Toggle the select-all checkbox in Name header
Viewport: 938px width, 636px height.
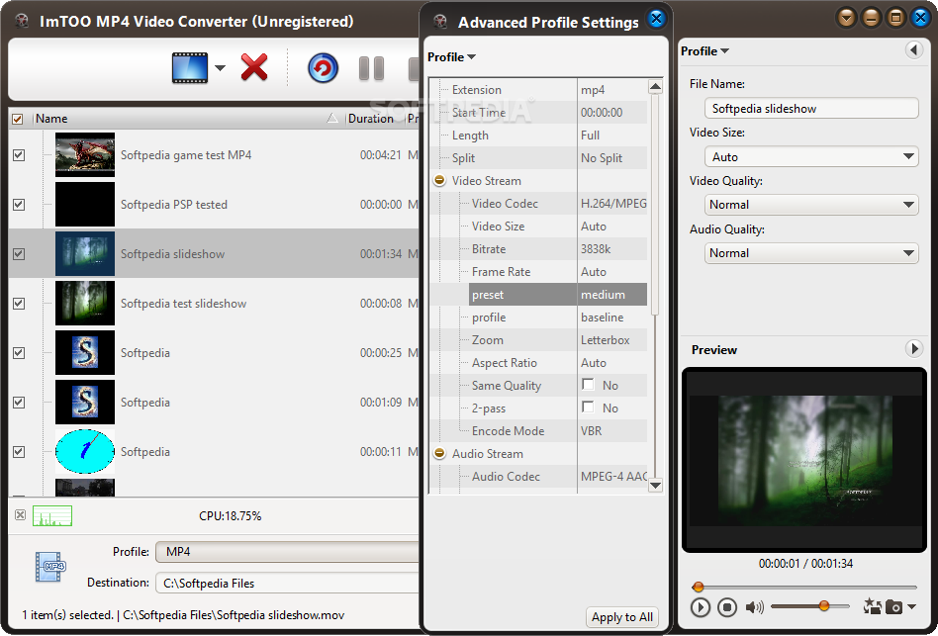point(18,119)
